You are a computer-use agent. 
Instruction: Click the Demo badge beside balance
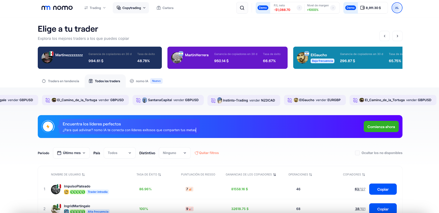351,8
